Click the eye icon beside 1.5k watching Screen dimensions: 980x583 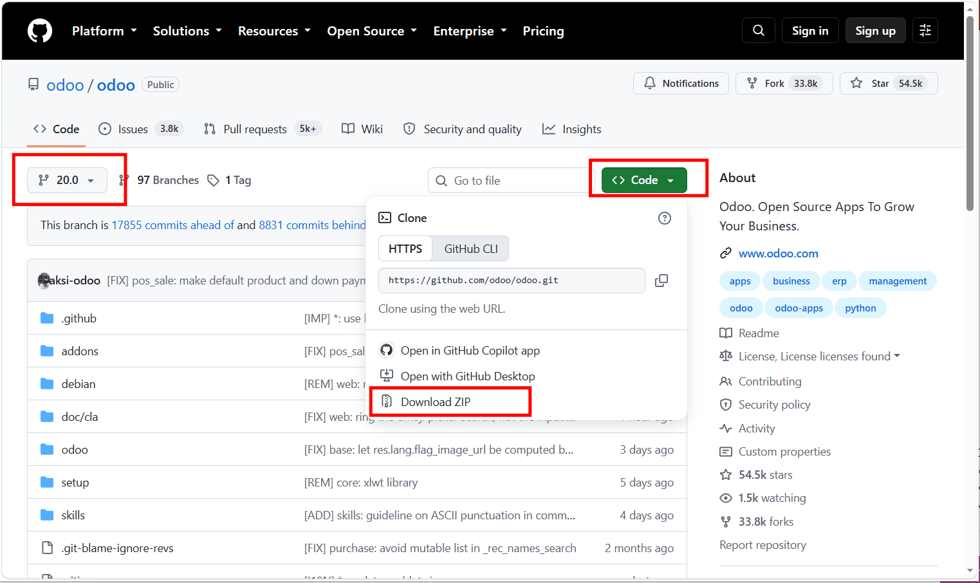(x=726, y=498)
